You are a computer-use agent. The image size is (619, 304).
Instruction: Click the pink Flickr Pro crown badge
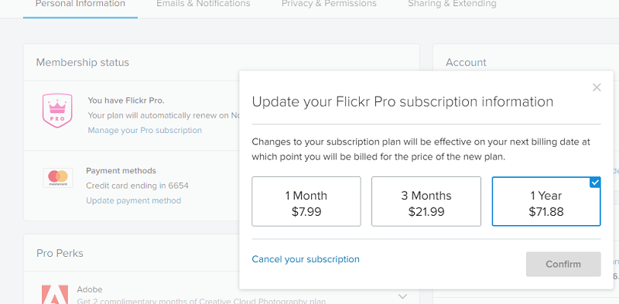pyautogui.click(x=57, y=111)
